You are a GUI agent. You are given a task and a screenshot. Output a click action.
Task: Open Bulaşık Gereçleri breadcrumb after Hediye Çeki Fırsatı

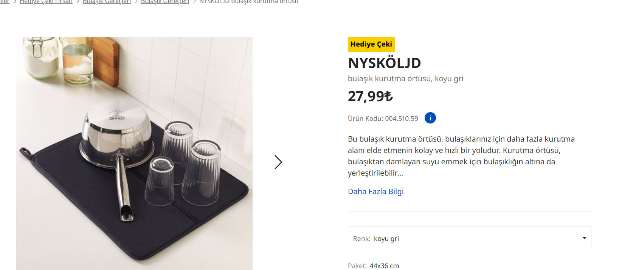tap(107, 2)
